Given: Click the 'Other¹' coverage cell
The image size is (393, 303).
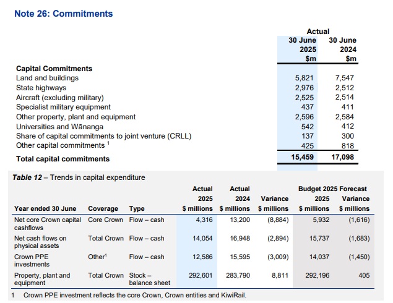Looking at the screenshot, I should pos(98,257).
